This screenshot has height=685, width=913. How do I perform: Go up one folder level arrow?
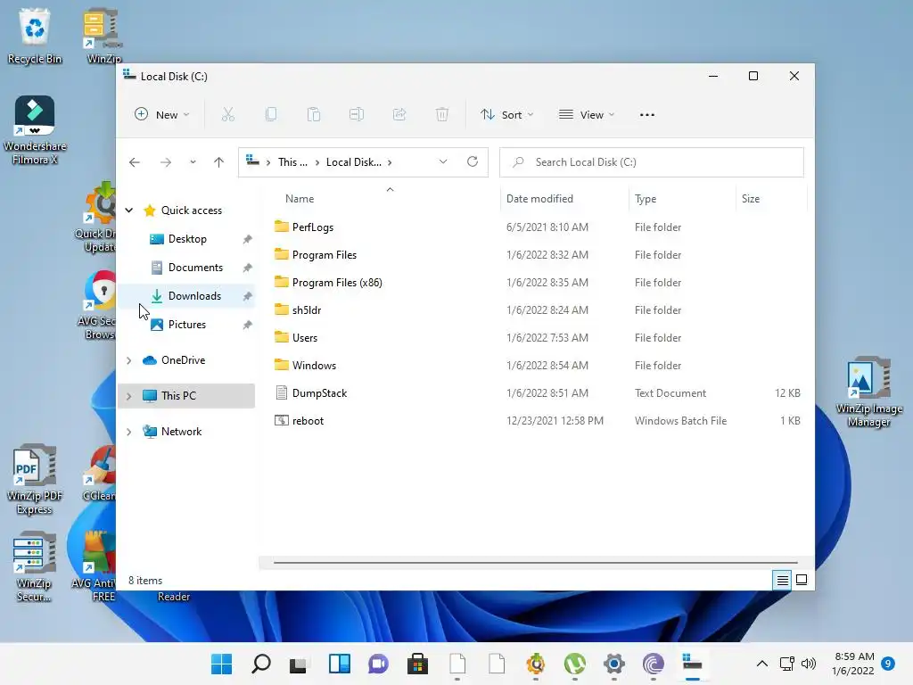point(219,162)
